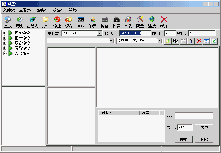The width and height of the screenshot is (221, 153).
Task: Click the 密码 password input field
Action: 201,33
